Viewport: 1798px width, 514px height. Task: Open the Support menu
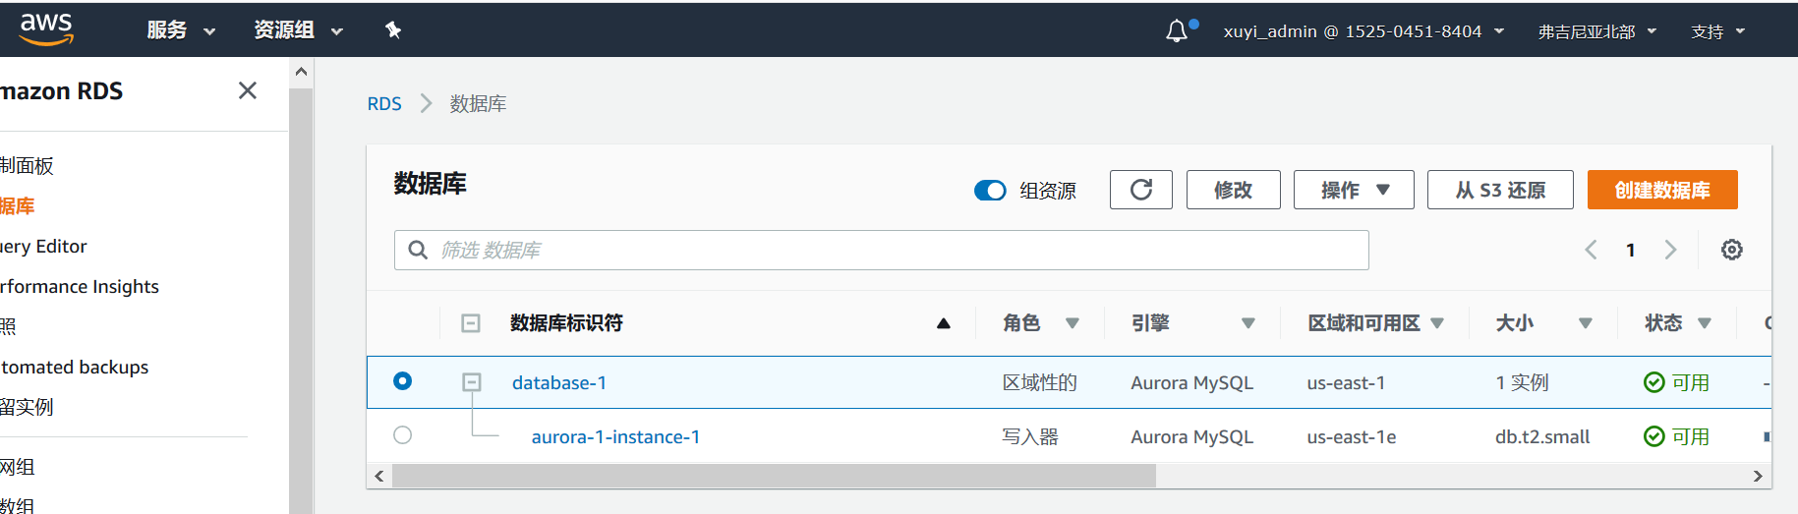point(1717,31)
